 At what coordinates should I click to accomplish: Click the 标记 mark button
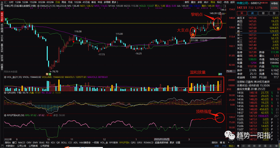coord(219,2)
